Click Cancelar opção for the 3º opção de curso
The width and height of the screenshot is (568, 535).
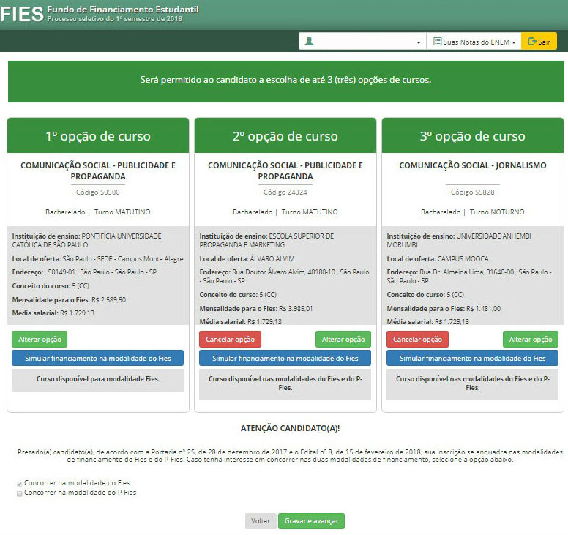coord(417,340)
